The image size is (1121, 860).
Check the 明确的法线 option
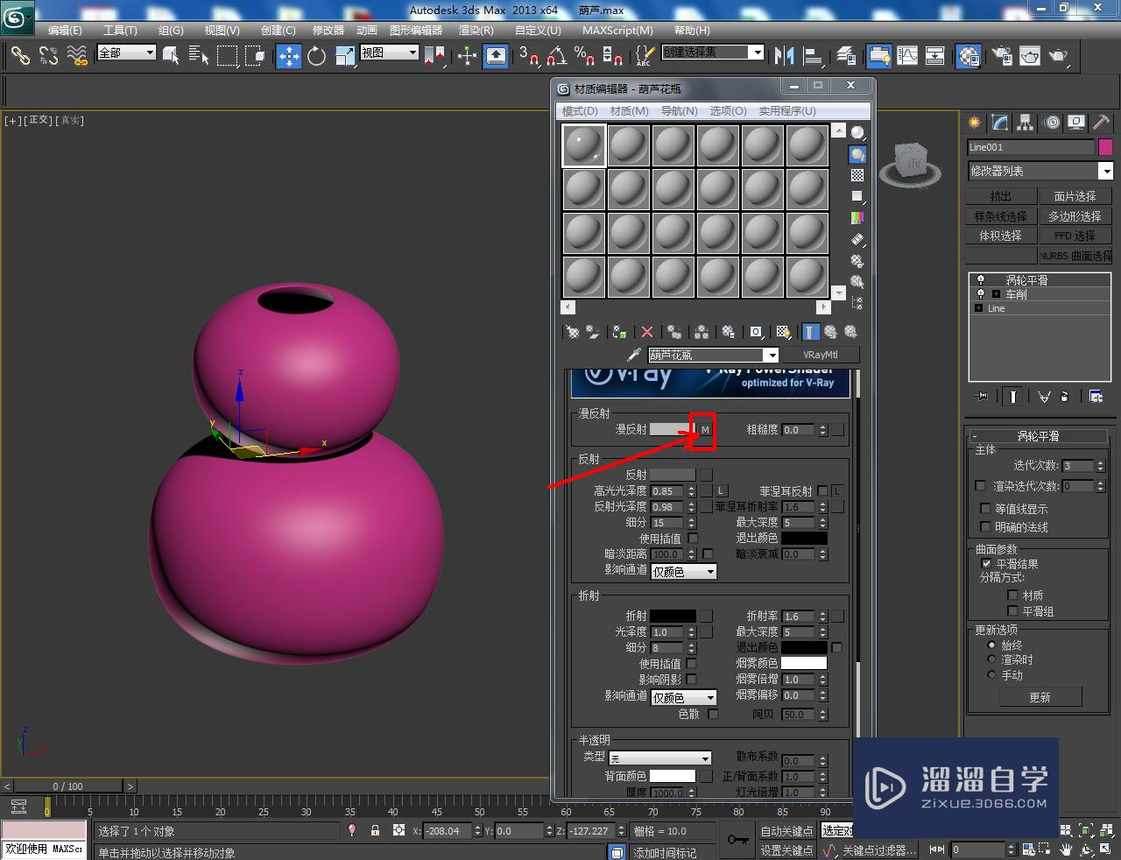coord(985,526)
